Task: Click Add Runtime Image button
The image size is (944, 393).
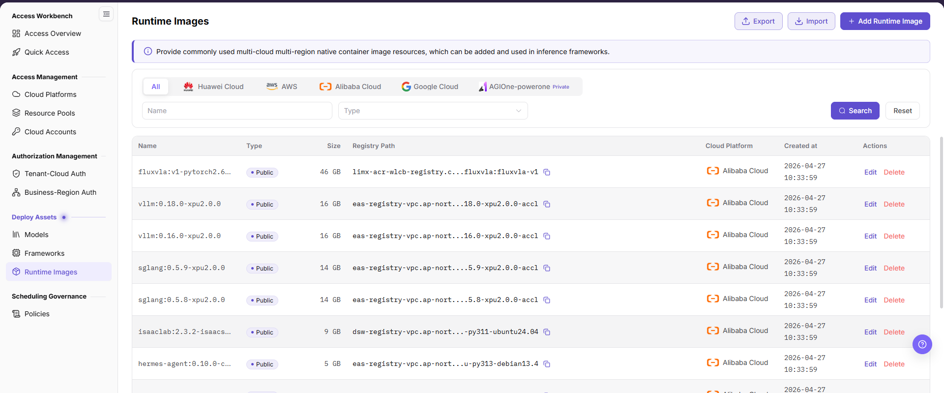Action: point(885,21)
